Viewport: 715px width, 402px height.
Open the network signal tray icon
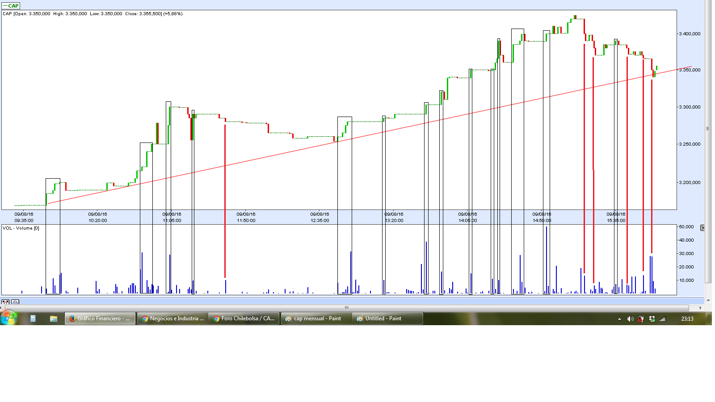(663, 319)
